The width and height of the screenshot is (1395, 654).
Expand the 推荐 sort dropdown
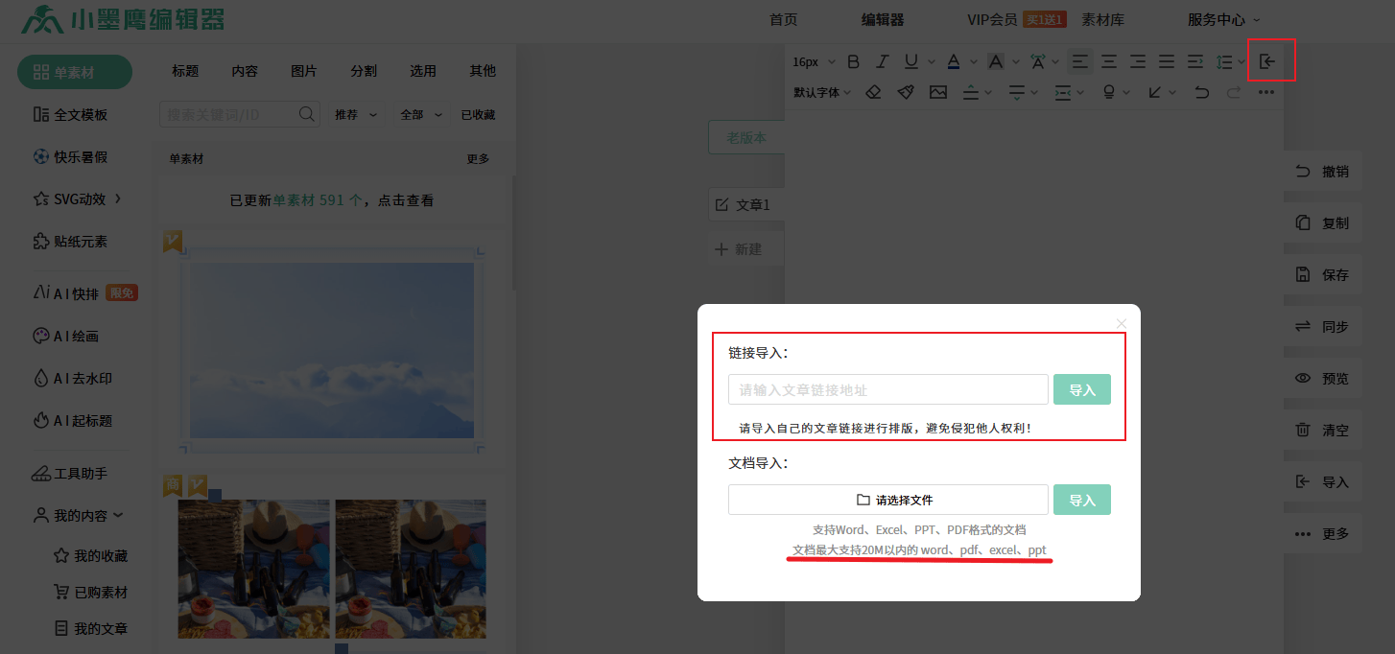pos(355,114)
